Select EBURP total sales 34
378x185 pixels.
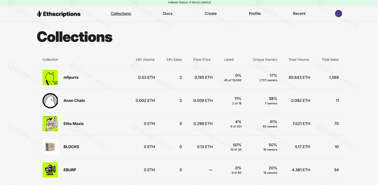point(336,170)
